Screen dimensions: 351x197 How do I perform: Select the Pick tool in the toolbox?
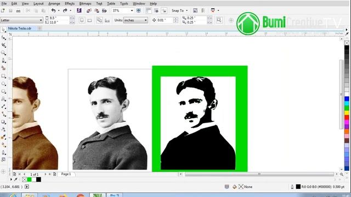pos(3,30)
